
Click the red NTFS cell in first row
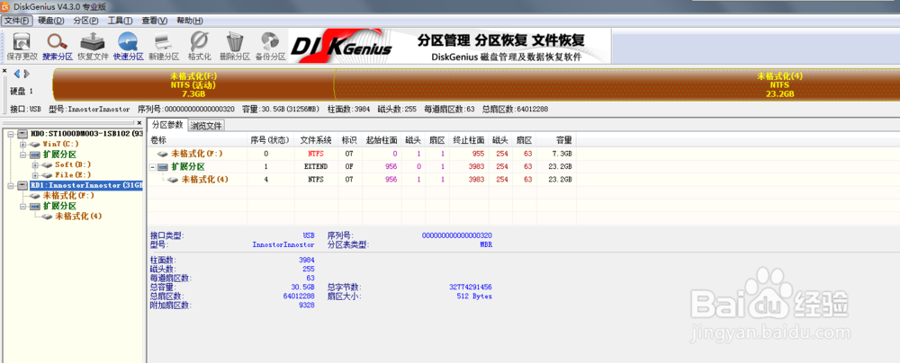point(316,154)
